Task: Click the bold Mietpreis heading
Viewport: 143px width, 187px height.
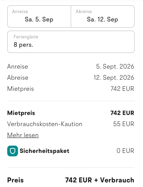Action: point(21,113)
